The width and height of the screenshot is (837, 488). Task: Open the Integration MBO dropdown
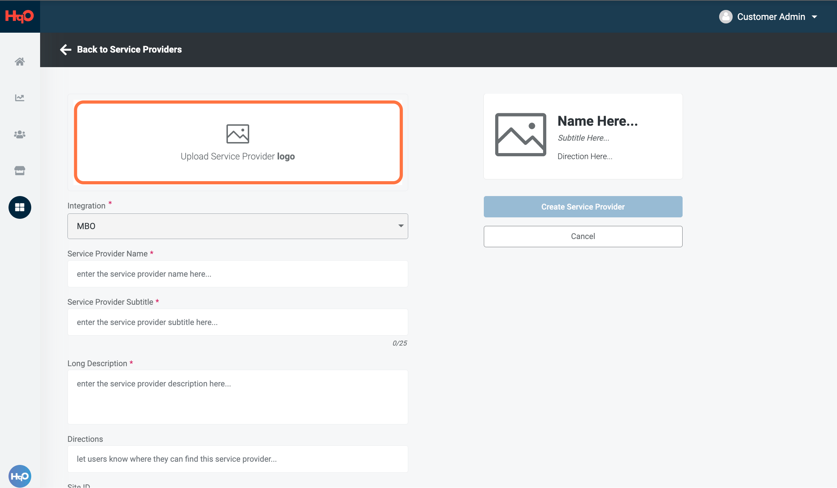(x=237, y=226)
